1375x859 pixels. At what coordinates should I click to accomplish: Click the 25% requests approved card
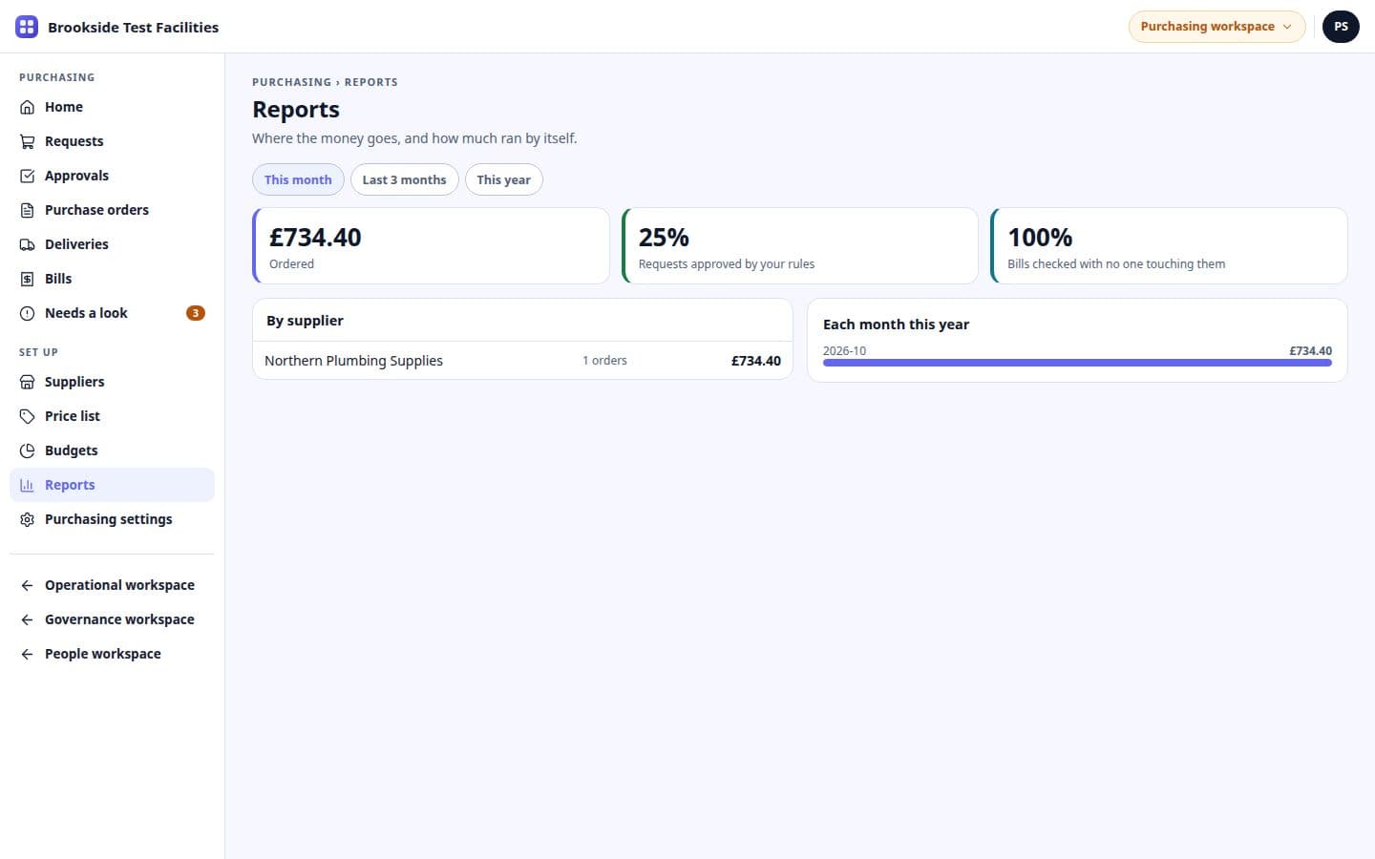[x=800, y=245]
